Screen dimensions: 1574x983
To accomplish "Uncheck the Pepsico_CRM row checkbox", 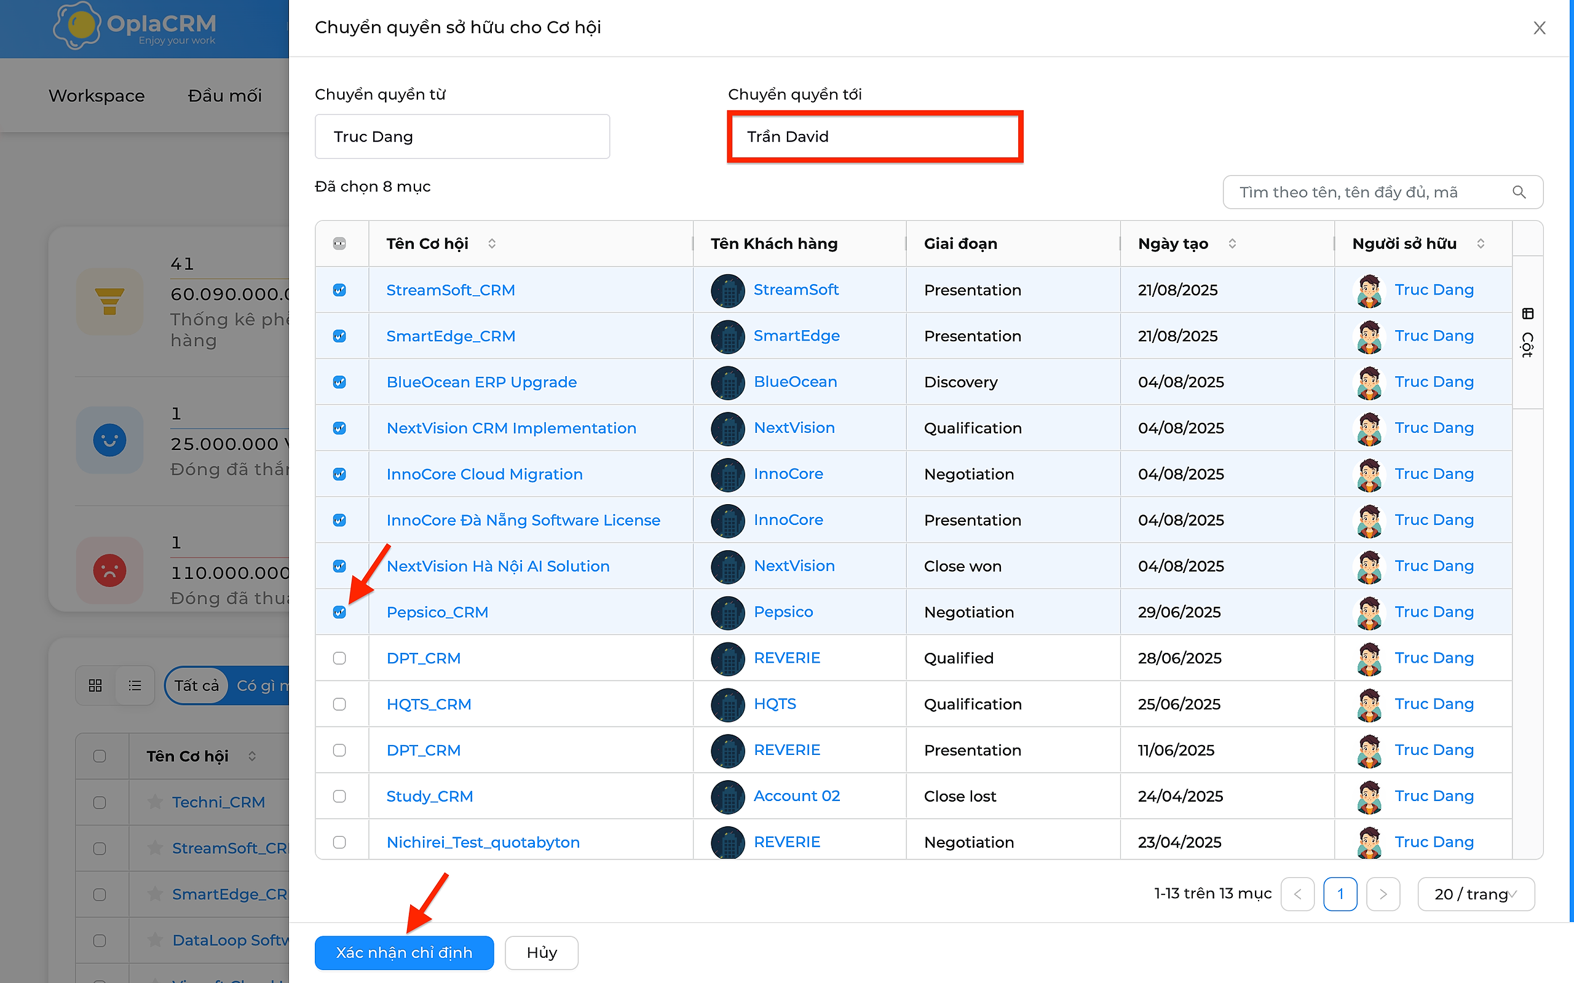I will point(339,612).
